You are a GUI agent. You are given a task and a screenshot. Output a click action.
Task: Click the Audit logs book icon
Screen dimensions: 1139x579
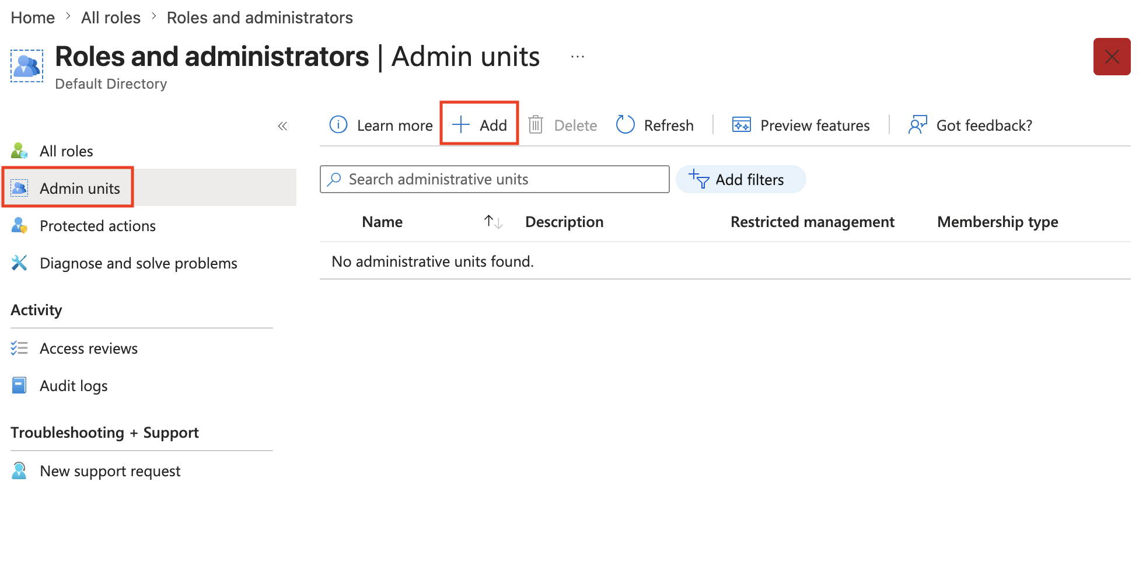pos(19,386)
